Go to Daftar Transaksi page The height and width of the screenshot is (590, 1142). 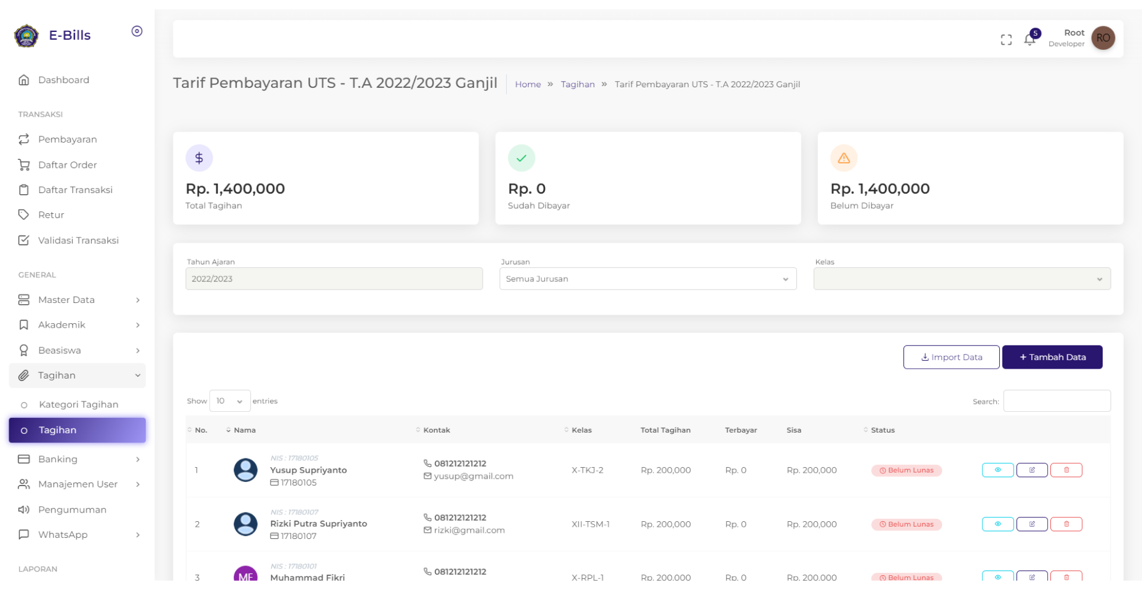[75, 190]
